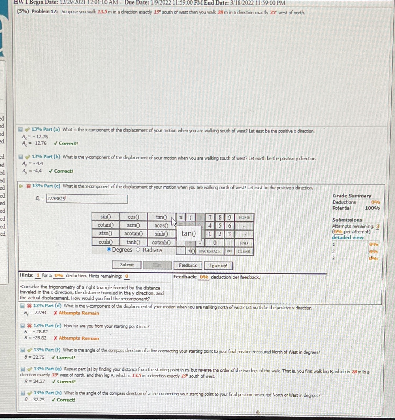
Task: Expand Part (f) with its square toggle
Action: tap(23, 350)
